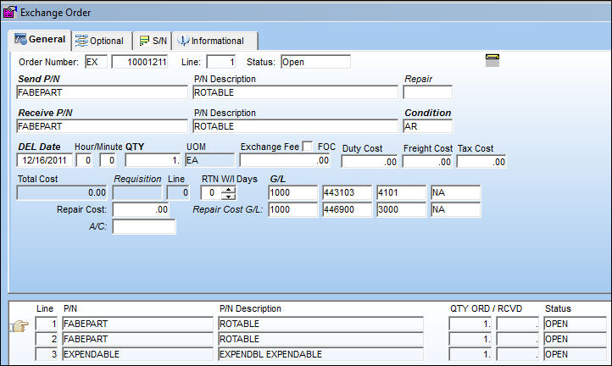
Task: Select line 3 EXPENDABLE part row
Action: [x=320, y=354]
